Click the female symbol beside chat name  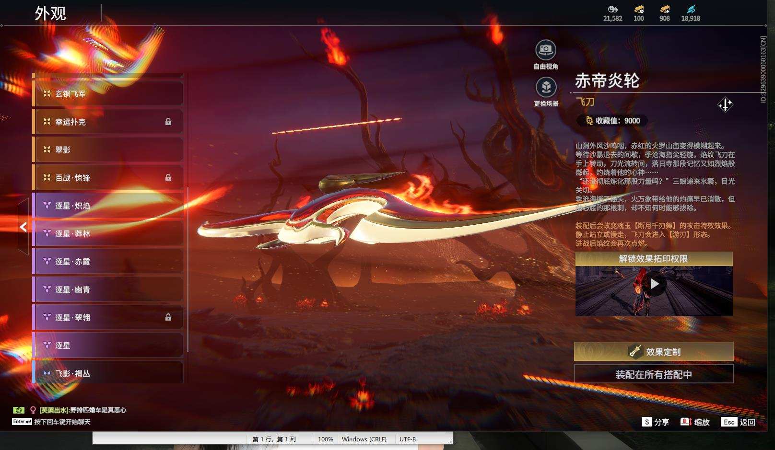[x=33, y=410]
